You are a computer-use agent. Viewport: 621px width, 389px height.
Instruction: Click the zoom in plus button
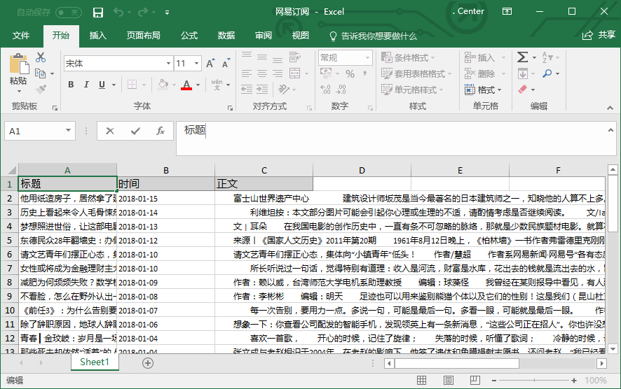tap(574, 381)
